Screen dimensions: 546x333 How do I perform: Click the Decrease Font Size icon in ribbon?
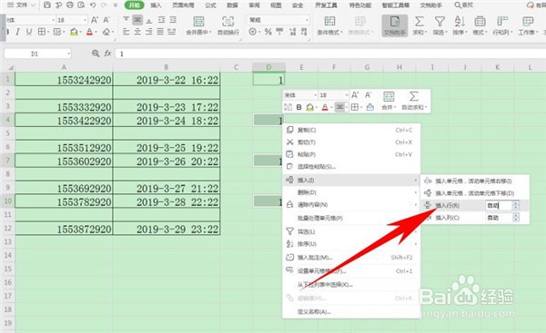pos(106,20)
